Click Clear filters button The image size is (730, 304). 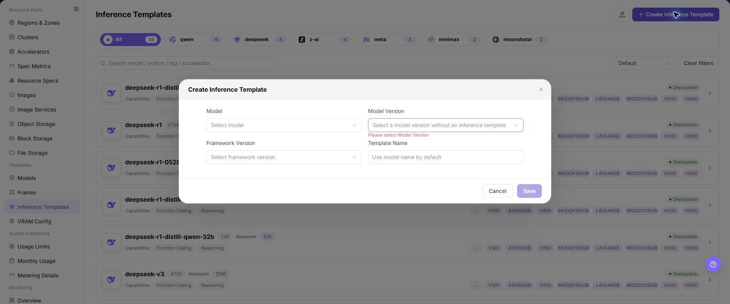(x=698, y=63)
